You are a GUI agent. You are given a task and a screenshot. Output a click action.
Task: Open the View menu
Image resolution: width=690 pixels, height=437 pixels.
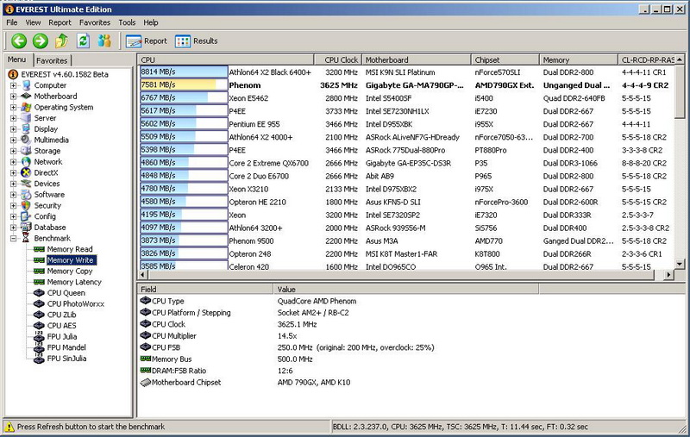(x=33, y=22)
